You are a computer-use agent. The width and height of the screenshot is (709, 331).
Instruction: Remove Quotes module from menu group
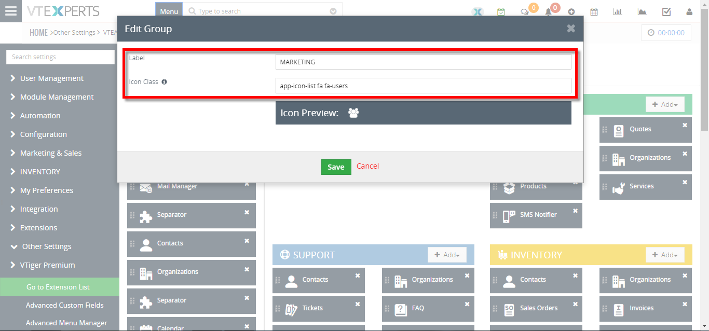tap(685, 125)
